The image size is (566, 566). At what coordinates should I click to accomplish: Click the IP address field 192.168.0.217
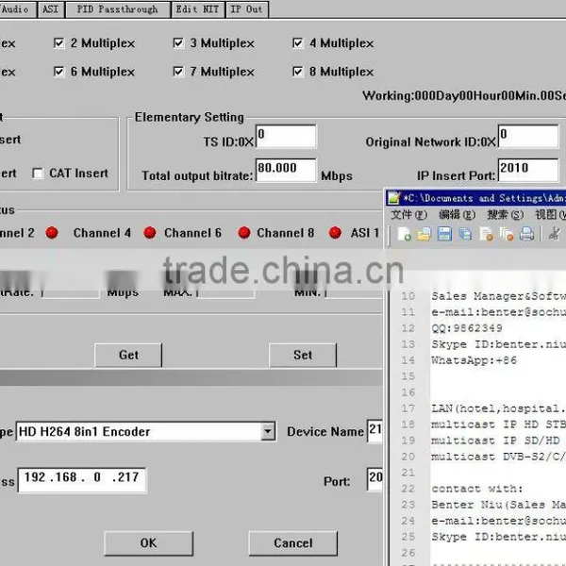[82, 480]
